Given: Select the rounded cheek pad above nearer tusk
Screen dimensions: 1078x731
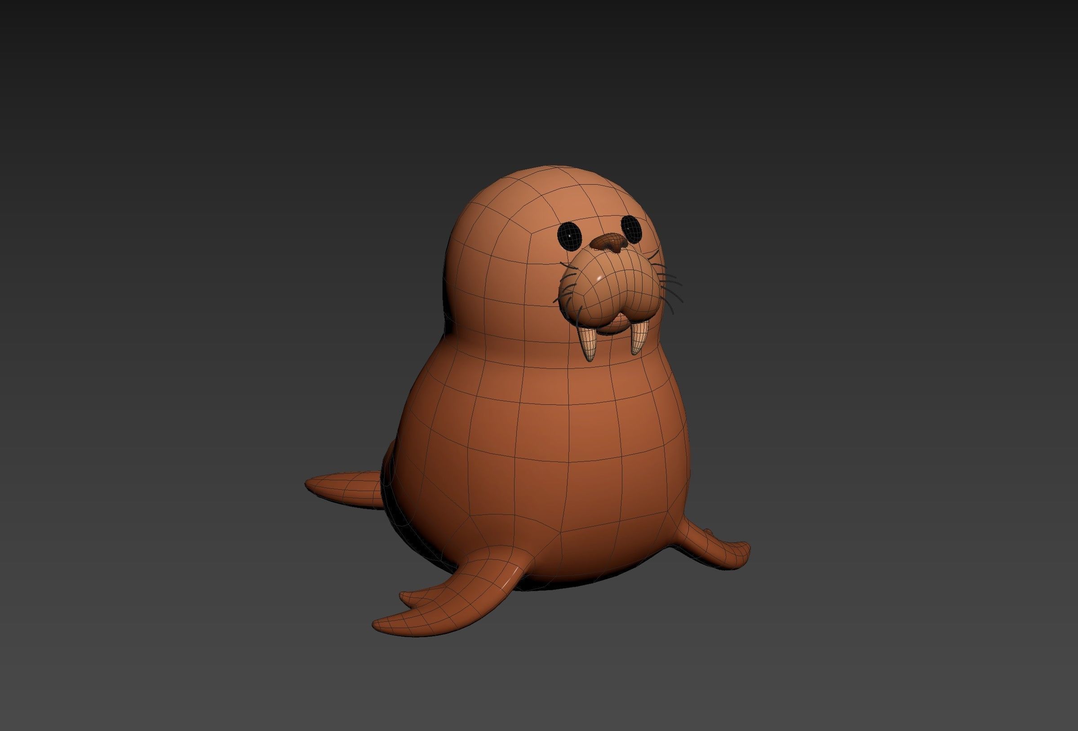Looking at the screenshot, I should (x=589, y=306).
